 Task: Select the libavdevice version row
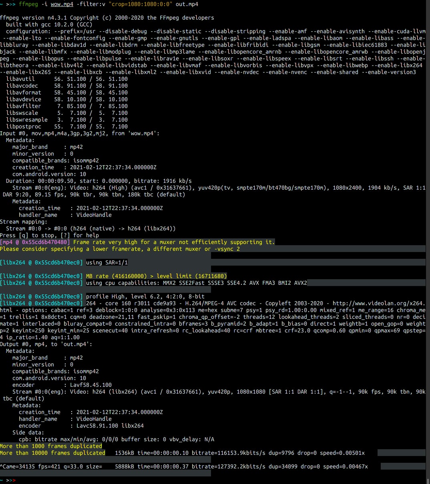[67, 99]
